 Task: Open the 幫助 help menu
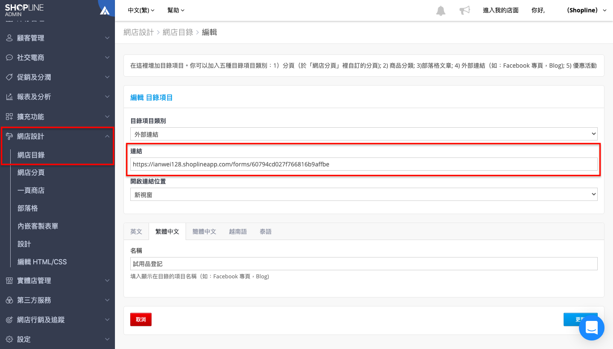(176, 10)
